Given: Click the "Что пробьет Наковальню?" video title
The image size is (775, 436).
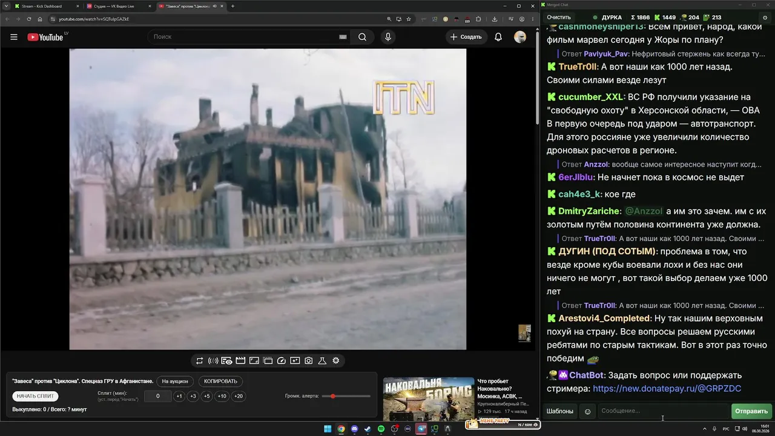Looking at the screenshot, I should (500, 389).
